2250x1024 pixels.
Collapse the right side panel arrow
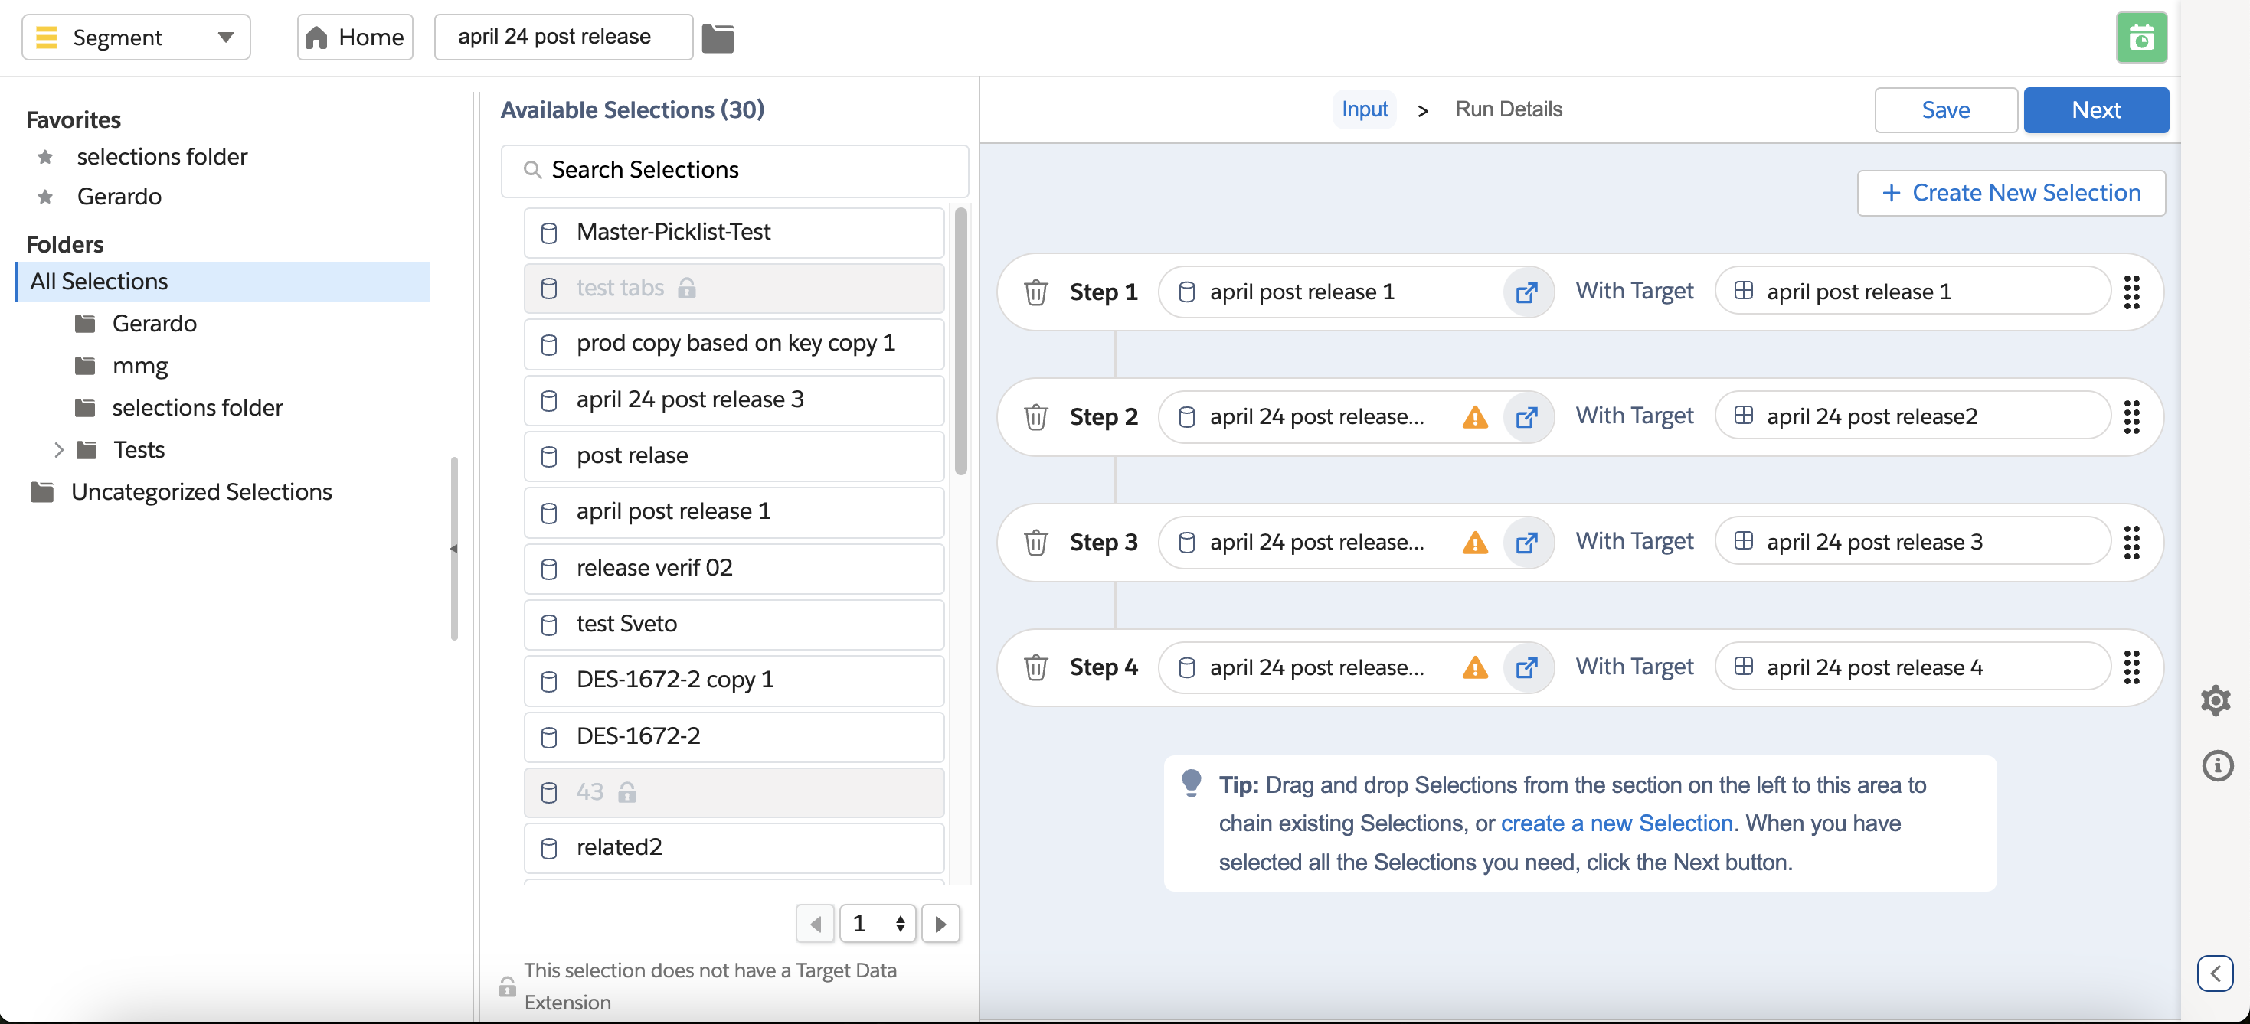click(x=2214, y=973)
